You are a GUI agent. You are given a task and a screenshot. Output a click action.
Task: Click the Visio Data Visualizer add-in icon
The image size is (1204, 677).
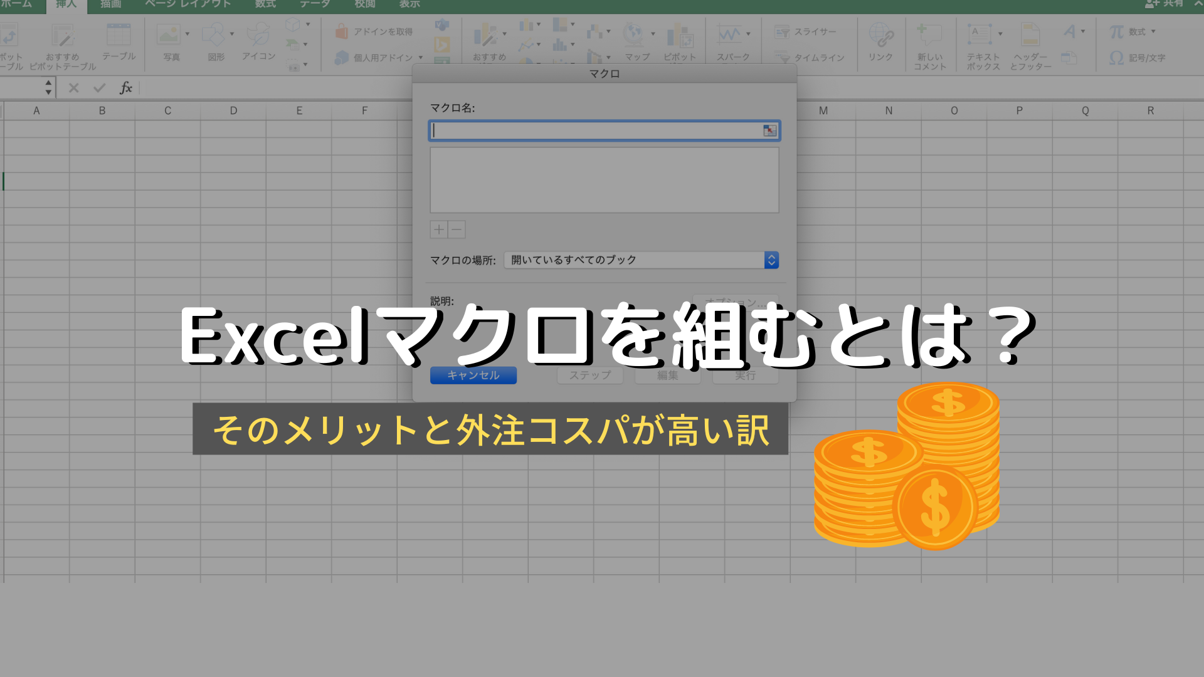click(x=442, y=25)
